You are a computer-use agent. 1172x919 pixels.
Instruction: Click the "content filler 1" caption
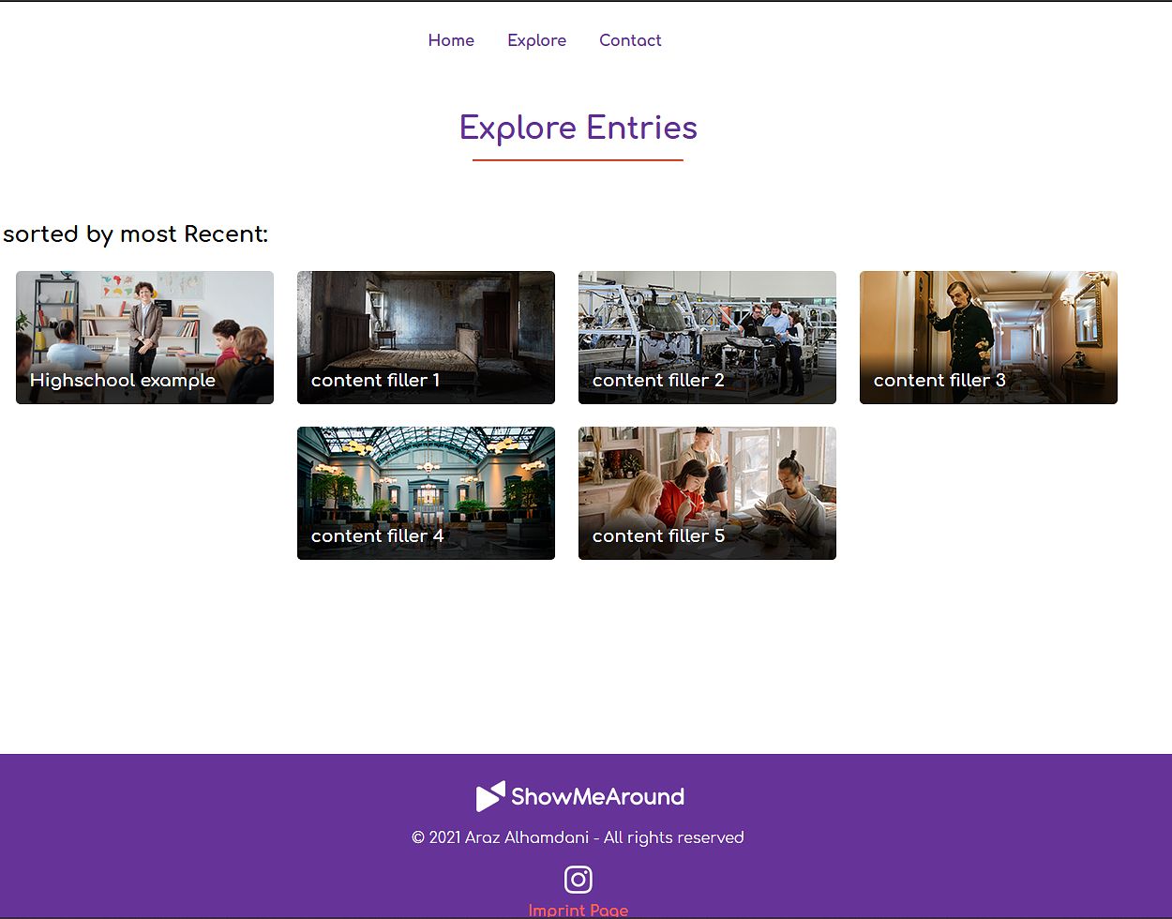[x=375, y=381]
